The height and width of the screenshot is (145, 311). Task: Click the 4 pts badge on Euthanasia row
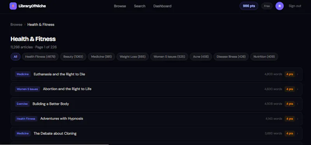point(290,74)
